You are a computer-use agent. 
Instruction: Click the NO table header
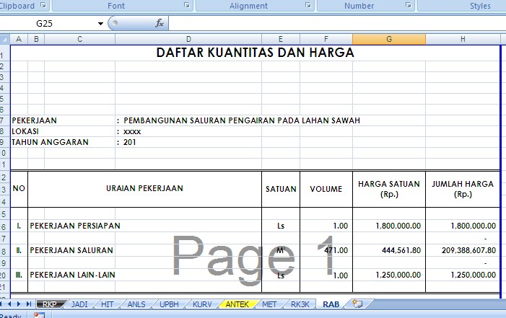click(19, 188)
